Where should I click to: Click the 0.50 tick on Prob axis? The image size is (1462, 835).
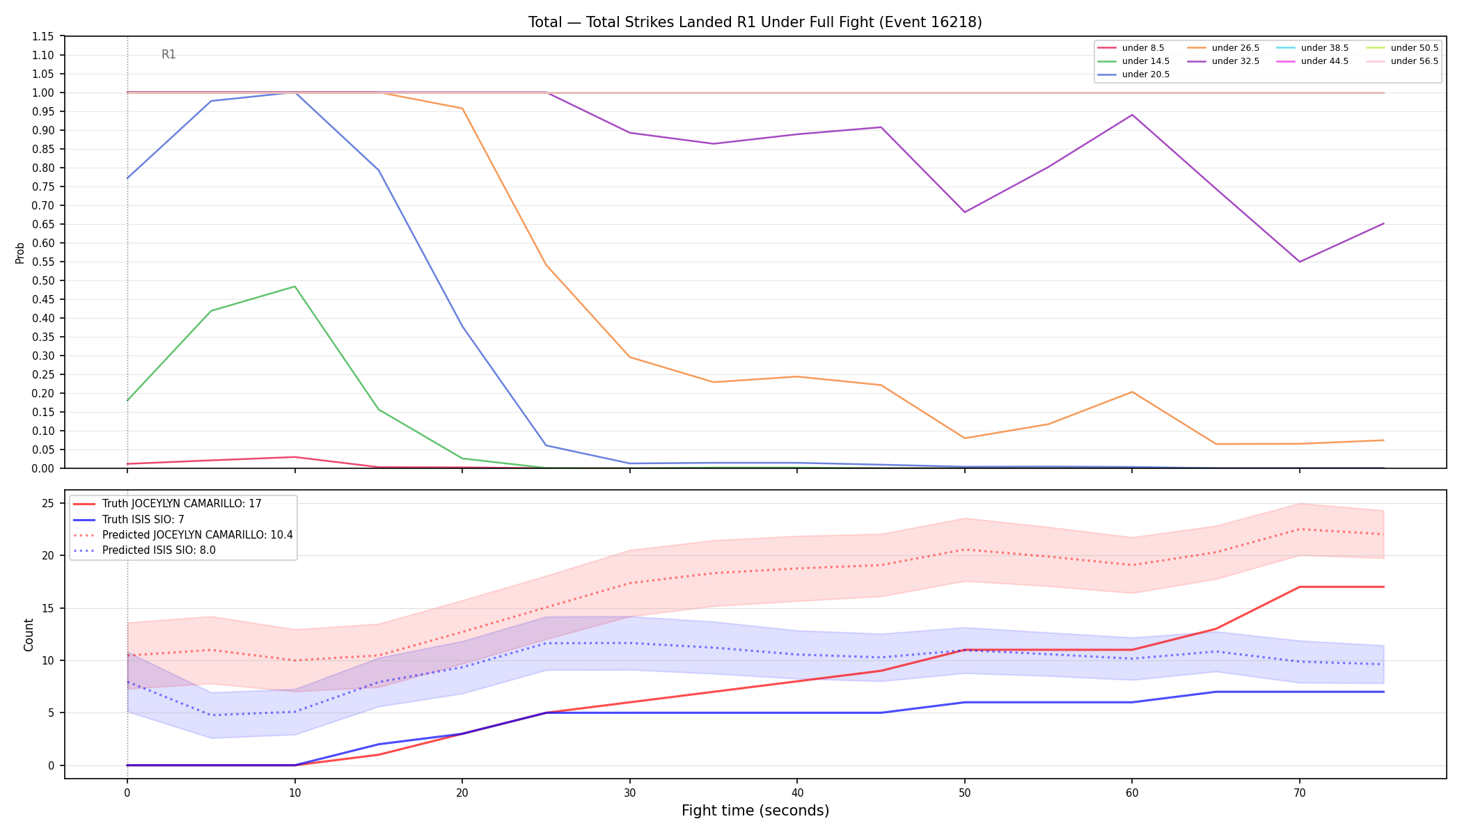(43, 280)
